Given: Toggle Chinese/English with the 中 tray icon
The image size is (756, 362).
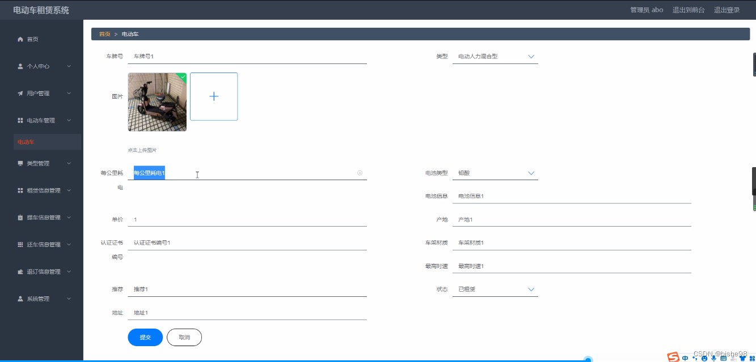Looking at the screenshot, I should (685, 358).
